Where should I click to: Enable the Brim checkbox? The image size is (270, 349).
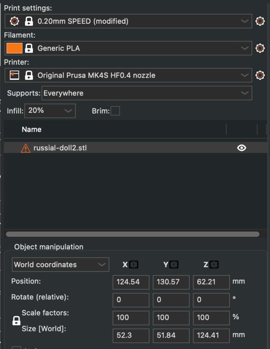115,111
